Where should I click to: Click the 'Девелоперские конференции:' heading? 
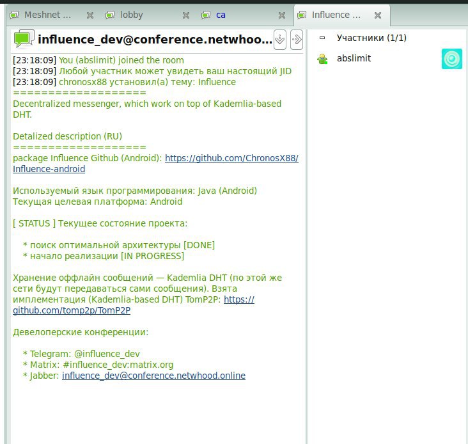(81, 332)
